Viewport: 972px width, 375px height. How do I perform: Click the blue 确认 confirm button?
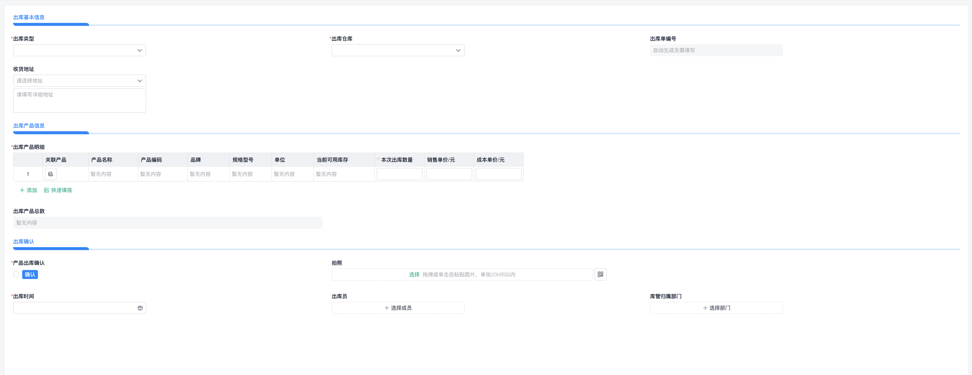coord(30,274)
